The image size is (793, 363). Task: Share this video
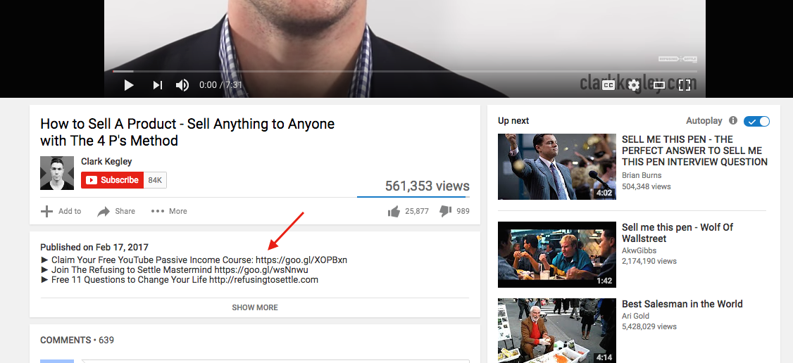[116, 211]
